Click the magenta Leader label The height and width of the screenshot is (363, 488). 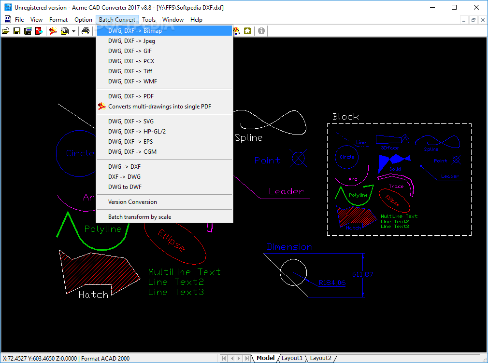pyautogui.click(x=287, y=191)
